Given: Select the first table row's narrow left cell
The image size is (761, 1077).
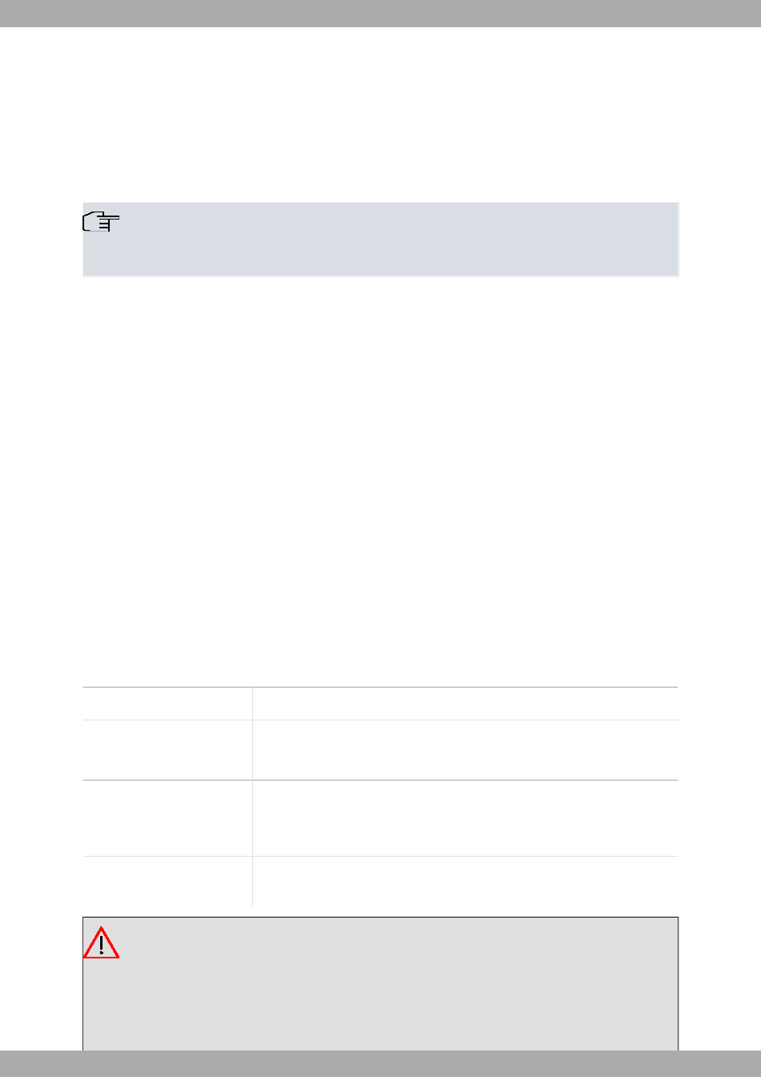Looking at the screenshot, I should click(x=167, y=704).
